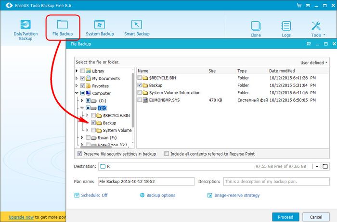This screenshot has height=222, width=337.
Task: Open System Backup tool
Action: [x=100, y=28]
